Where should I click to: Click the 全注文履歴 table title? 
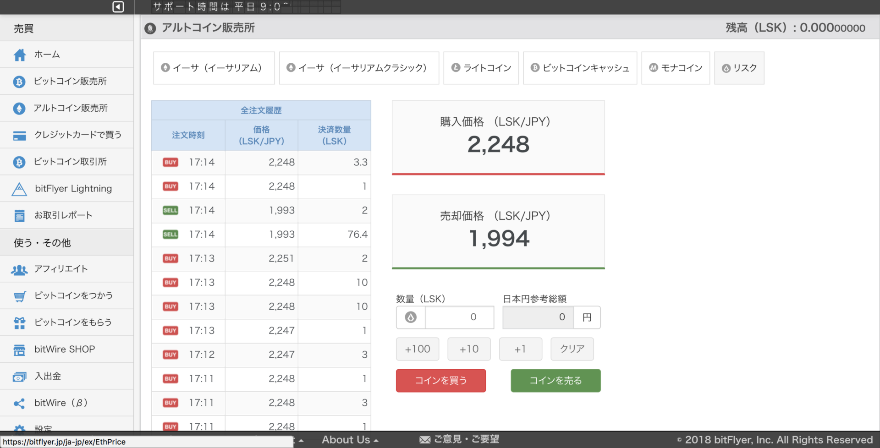pyautogui.click(x=261, y=110)
